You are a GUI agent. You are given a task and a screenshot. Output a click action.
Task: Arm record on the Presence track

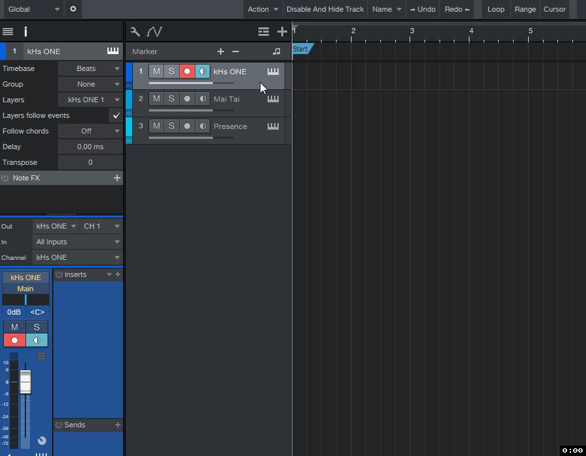[x=188, y=126]
